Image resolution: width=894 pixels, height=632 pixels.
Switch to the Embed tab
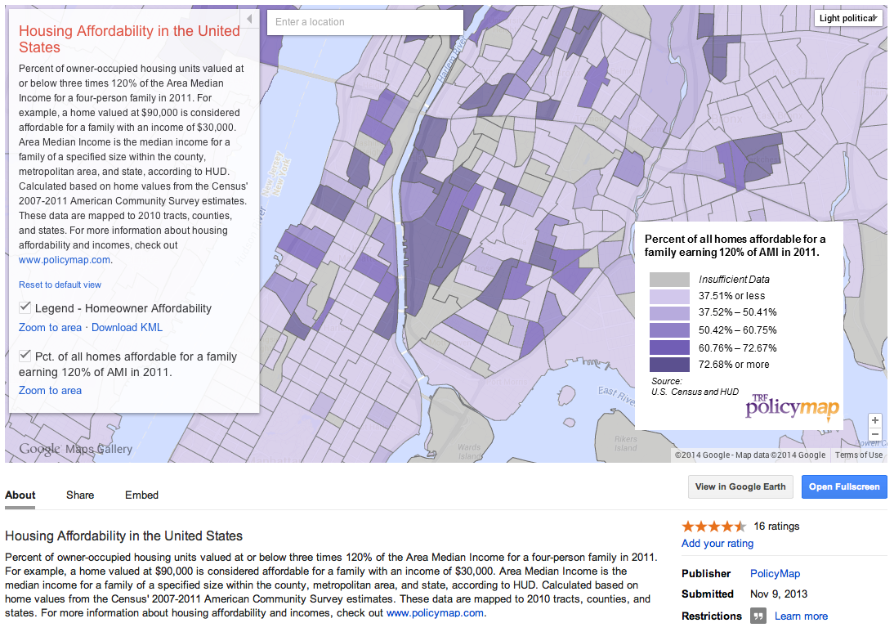click(142, 495)
